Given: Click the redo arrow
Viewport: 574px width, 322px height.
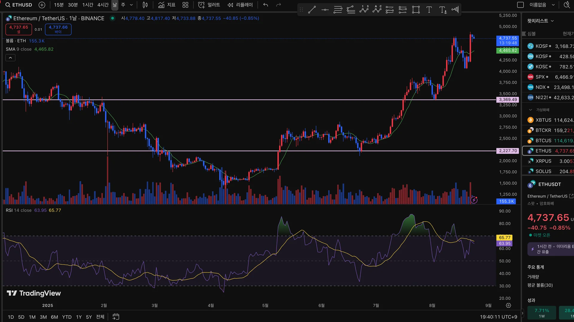Looking at the screenshot, I should (279, 5).
